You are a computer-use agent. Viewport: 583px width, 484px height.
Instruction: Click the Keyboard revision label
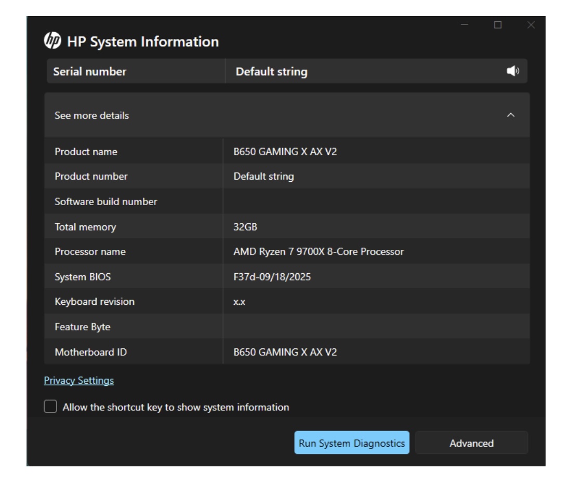[95, 302]
